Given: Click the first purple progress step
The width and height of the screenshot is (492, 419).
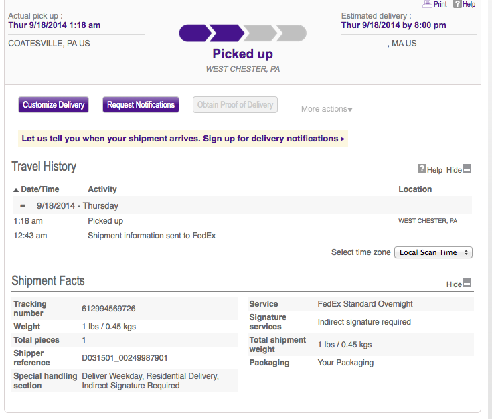Looking at the screenshot, I should [193, 33].
